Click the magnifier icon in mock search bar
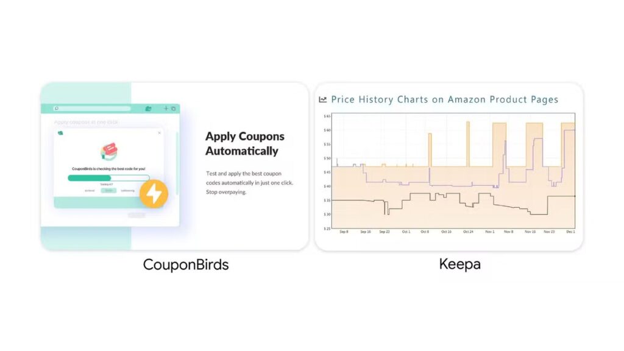This screenshot has width=624, height=351. tap(57, 108)
